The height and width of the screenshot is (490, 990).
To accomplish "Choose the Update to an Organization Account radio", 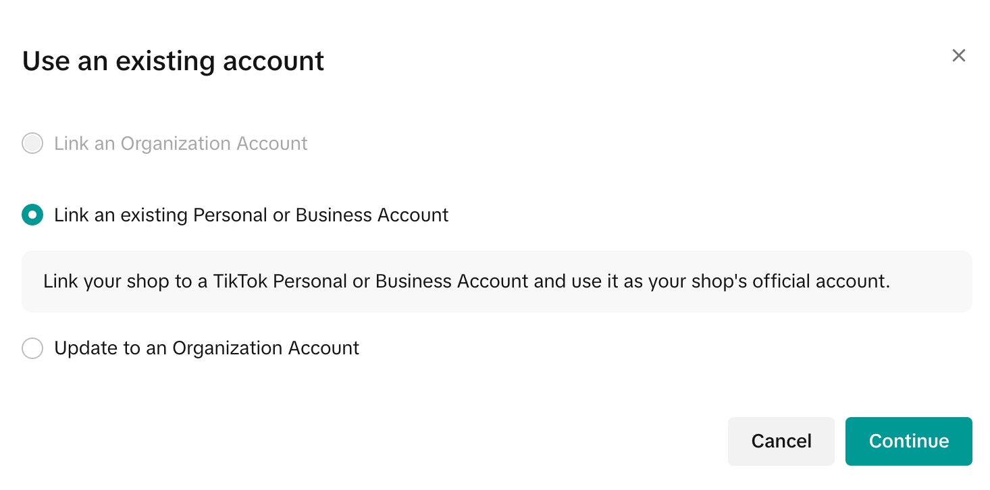I will coord(32,348).
